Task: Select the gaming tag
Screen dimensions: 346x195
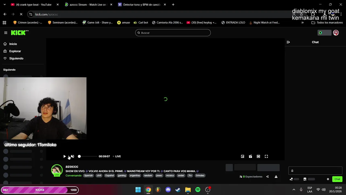Action: (x=122, y=175)
